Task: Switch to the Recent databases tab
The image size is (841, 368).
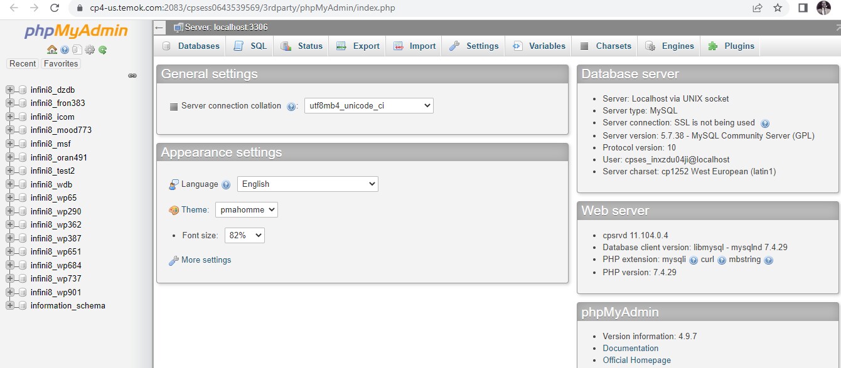Action: (x=23, y=63)
